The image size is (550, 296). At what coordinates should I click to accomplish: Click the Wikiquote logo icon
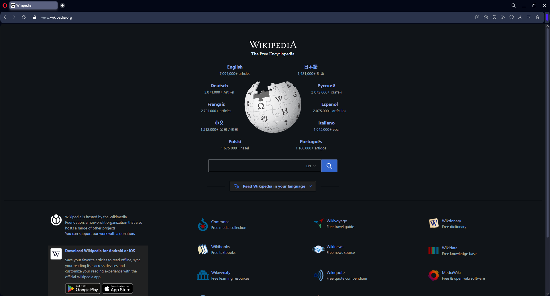tap(318, 275)
